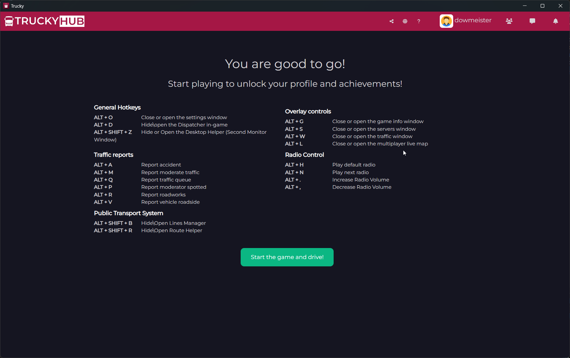Click the Public Transport System heading
The image size is (570, 358).
(x=128, y=213)
